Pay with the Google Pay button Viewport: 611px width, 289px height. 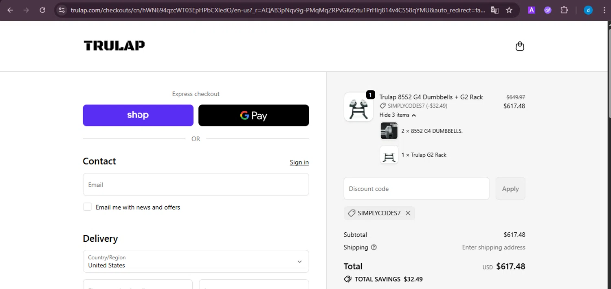point(254,115)
